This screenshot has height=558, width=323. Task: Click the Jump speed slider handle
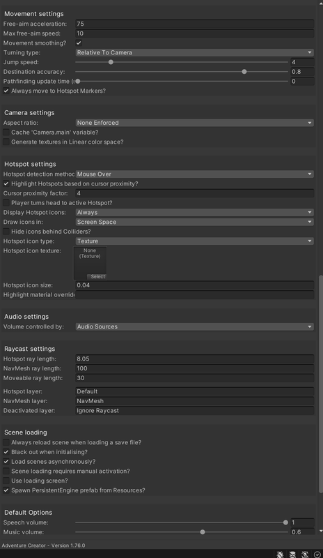(111, 62)
